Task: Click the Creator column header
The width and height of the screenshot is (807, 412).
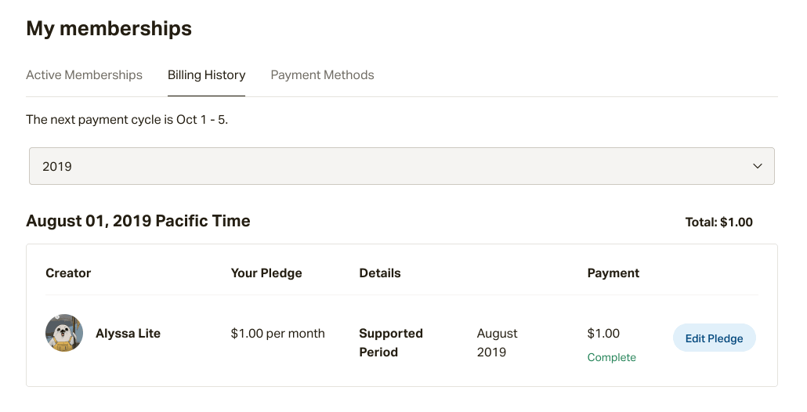Action: [x=68, y=273]
